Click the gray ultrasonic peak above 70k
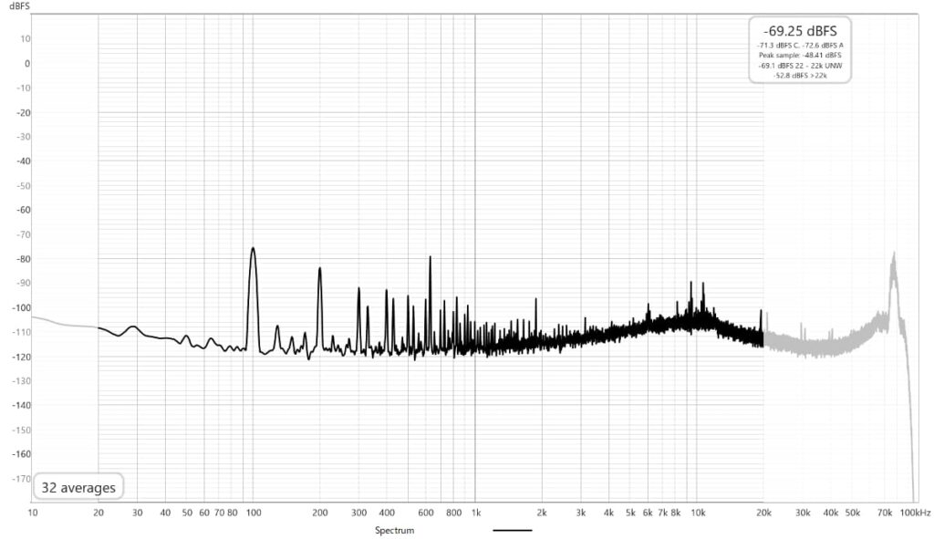This screenshot has width=934, height=539. [894, 257]
